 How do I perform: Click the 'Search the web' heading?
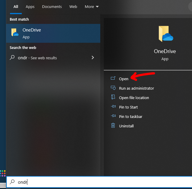[x=23, y=48]
